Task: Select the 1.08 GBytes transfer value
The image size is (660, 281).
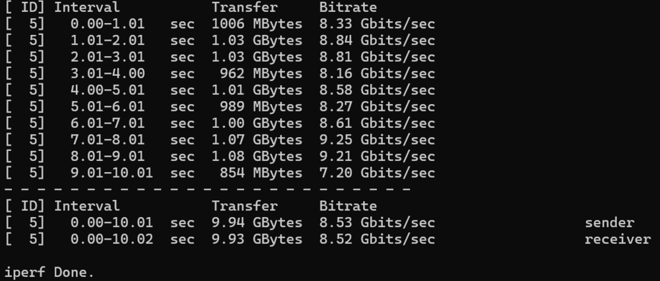Action: 257,156
